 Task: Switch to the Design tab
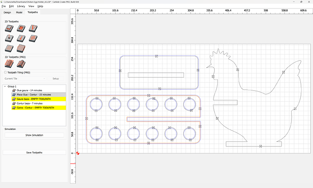tap(8, 12)
